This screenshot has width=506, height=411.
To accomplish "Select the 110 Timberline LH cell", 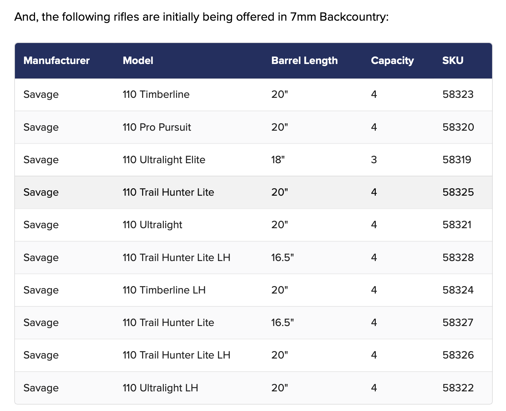I will pyautogui.click(x=164, y=290).
